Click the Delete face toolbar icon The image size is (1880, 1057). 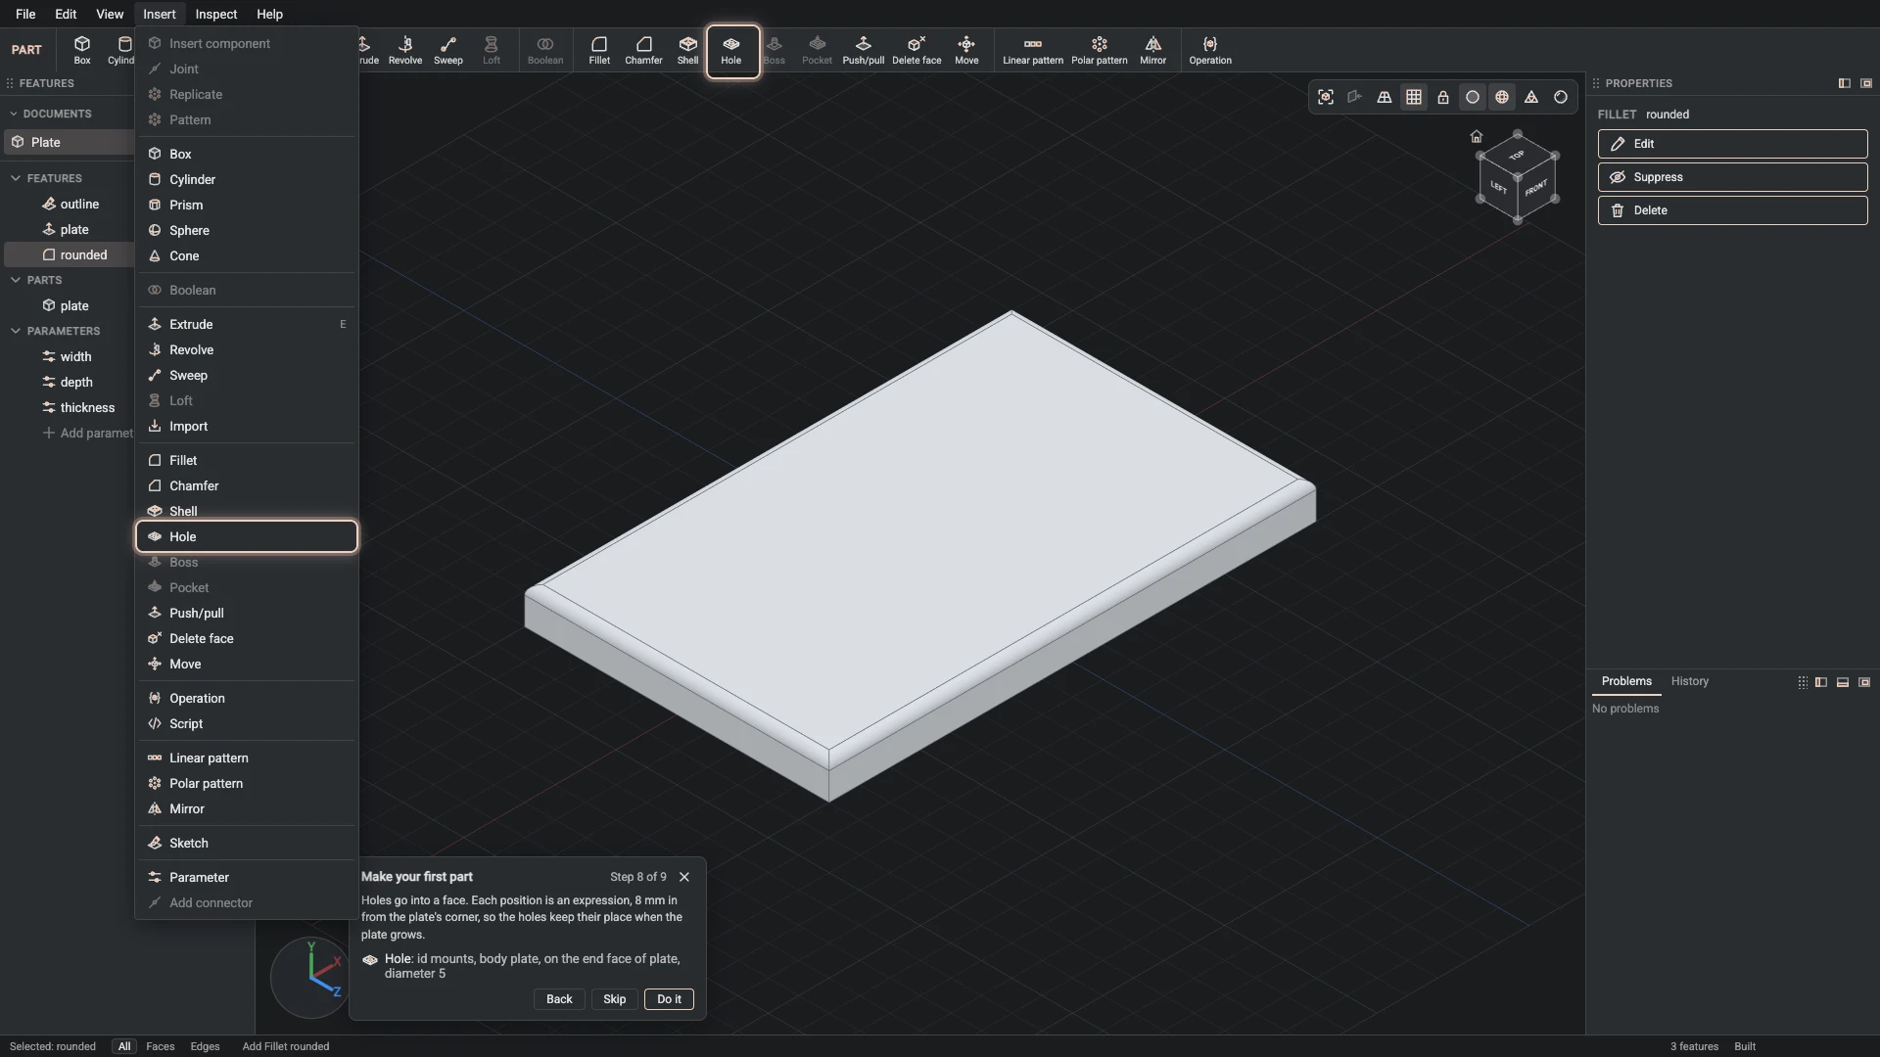click(x=916, y=50)
